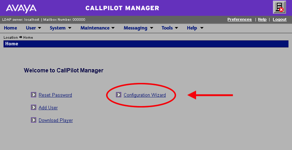Click the arrow icon beside Configuration Wizard
Image resolution: width=292 pixels, height=150 pixels.
(x=119, y=95)
